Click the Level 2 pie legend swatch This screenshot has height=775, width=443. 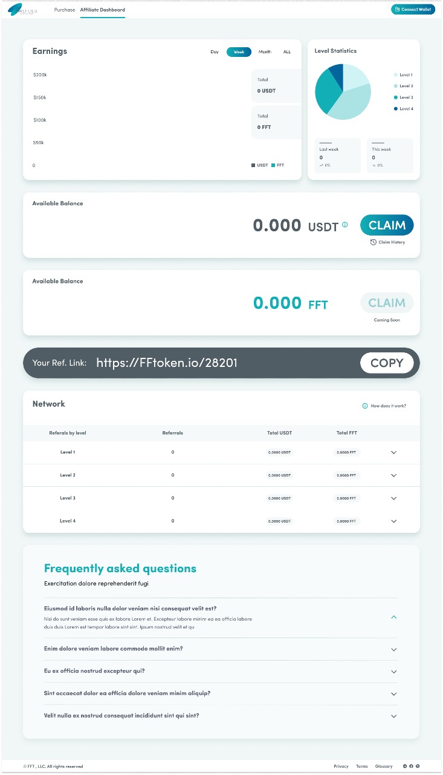(396, 86)
